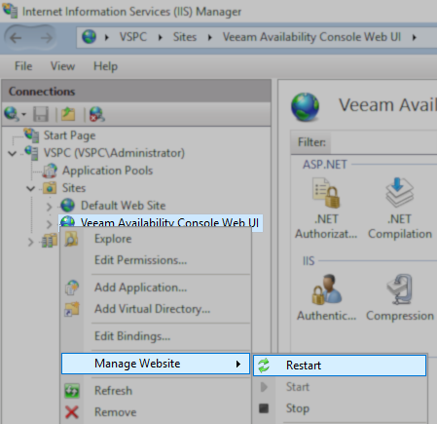Image resolution: width=437 pixels, height=424 pixels.
Task: Click Sites in the address breadcrumb
Action: [185, 37]
